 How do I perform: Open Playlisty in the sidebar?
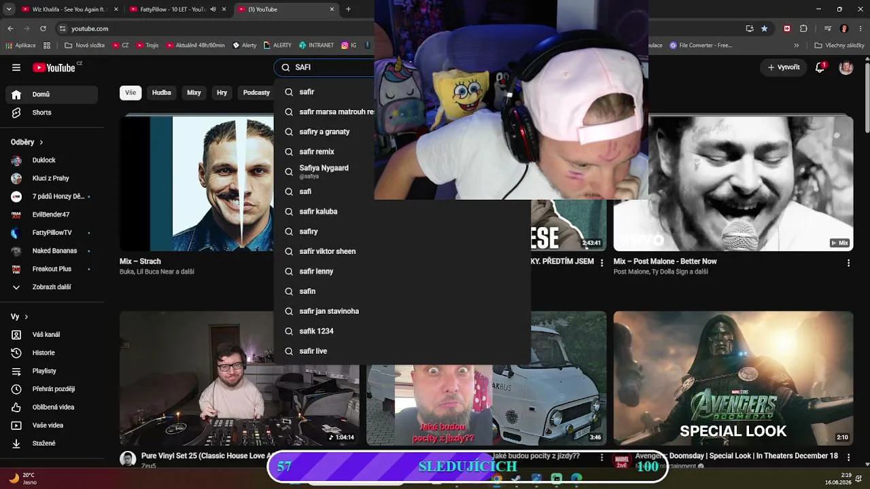click(x=52, y=371)
